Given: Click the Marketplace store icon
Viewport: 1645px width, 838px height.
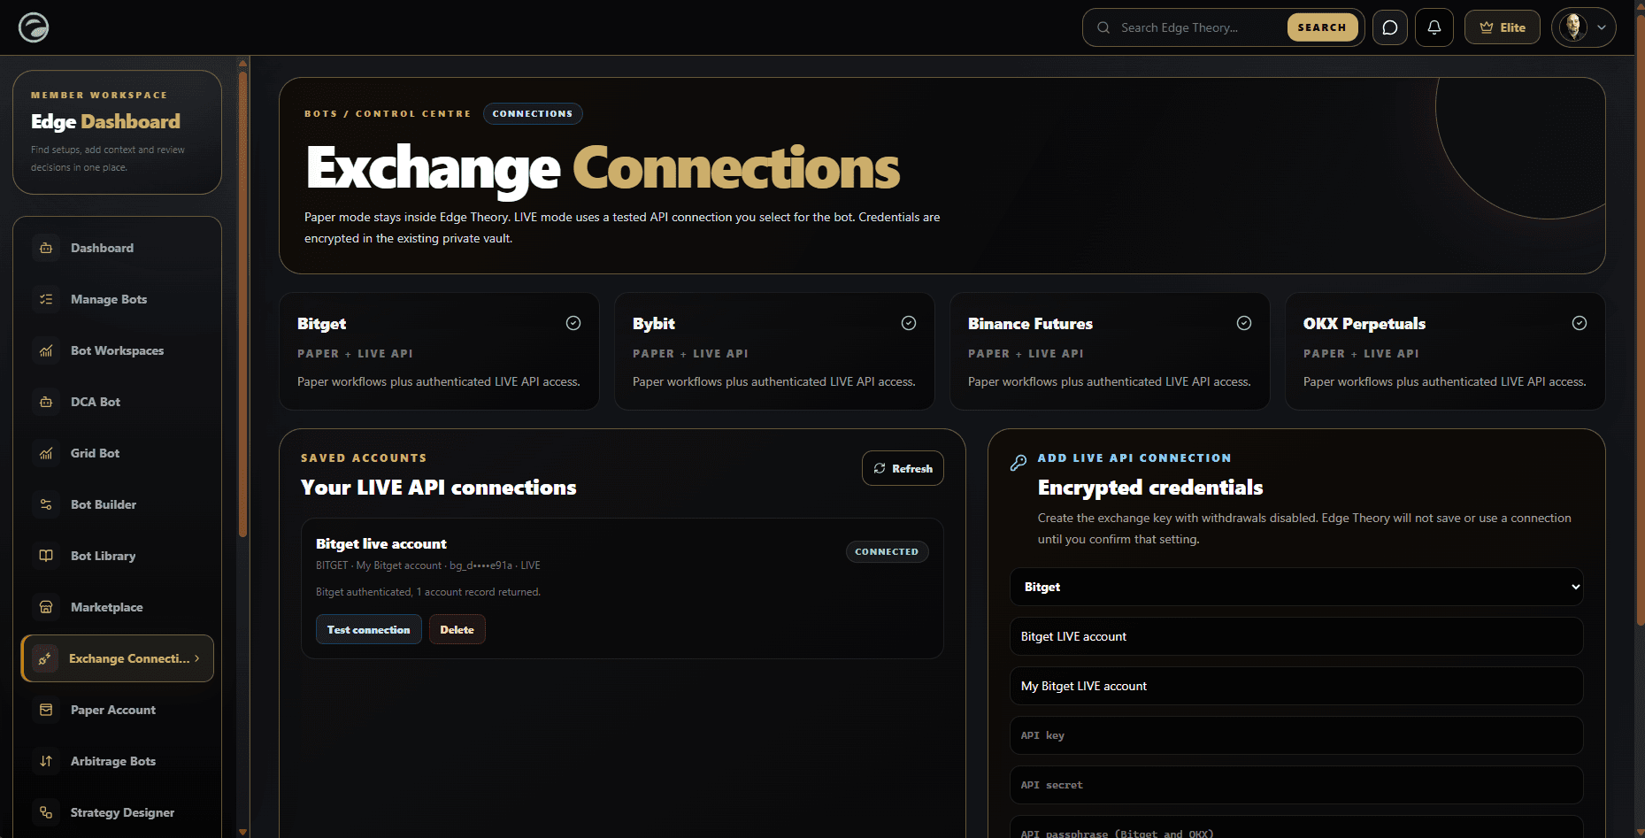Looking at the screenshot, I should coord(46,607).
